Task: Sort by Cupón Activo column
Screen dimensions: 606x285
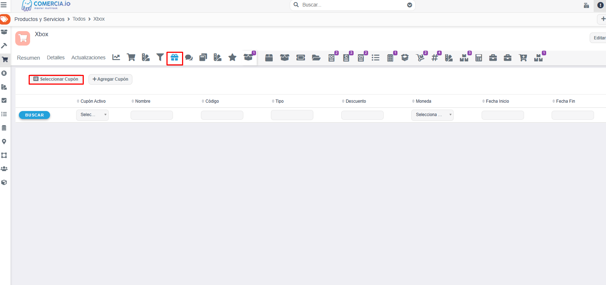Action: click(x=91, y=101)
